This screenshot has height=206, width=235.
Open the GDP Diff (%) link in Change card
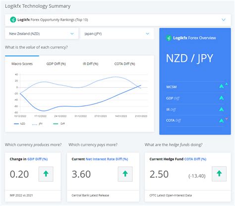[x=38, y=159]
